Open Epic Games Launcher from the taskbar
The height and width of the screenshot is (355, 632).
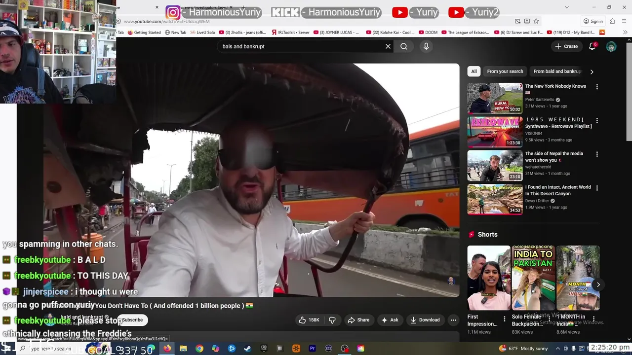pyautogui.click(x=264, y=349)
